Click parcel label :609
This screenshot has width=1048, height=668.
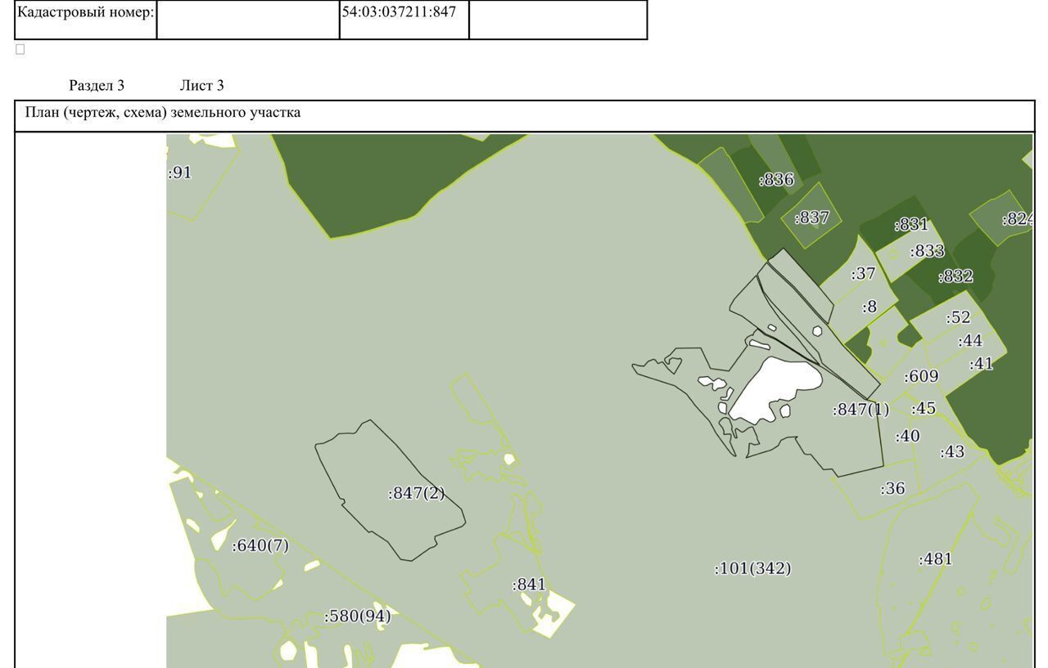[921, 377]
